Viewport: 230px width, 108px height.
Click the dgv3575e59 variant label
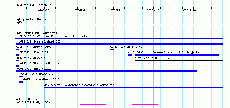point(80,85)
